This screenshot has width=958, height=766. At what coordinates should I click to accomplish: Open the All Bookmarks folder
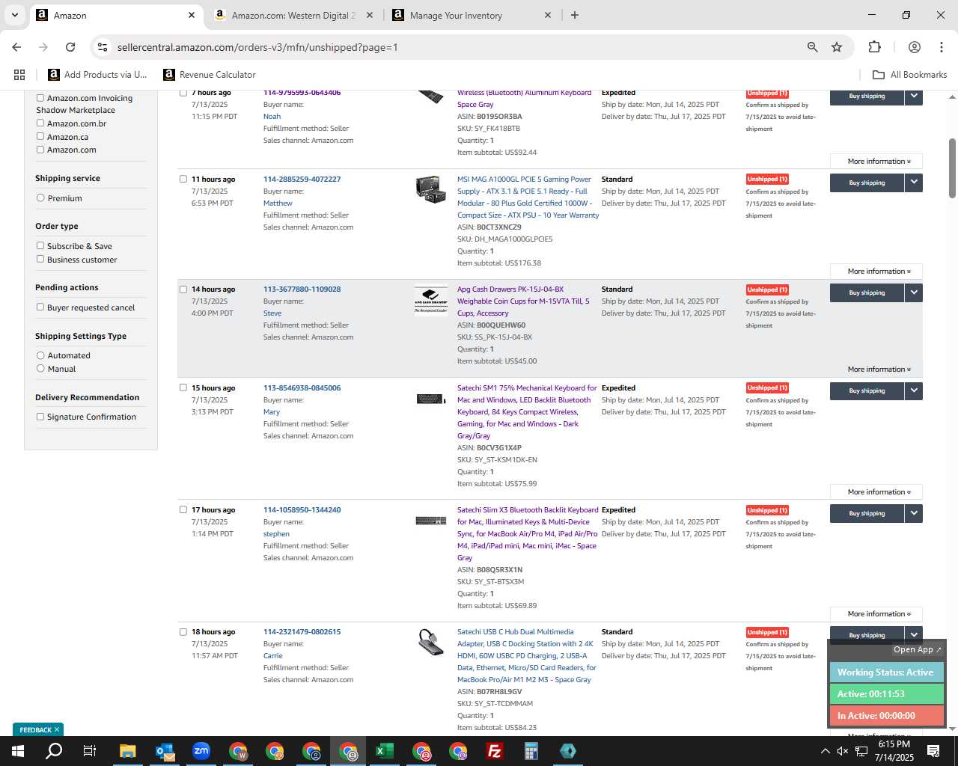point(910,75)
